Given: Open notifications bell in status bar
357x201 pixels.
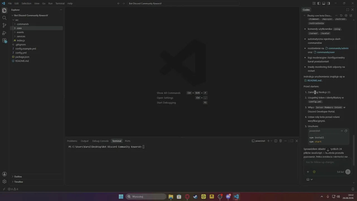Looking at the screenshot, I should coord(353,189).
